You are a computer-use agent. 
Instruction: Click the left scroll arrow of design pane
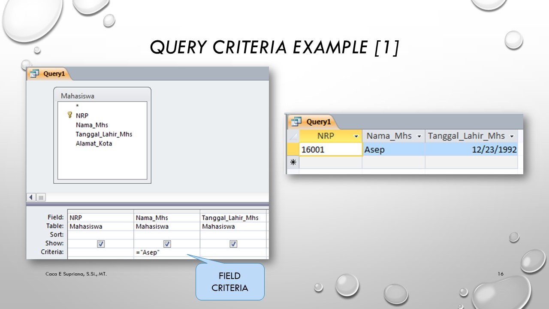31,197
